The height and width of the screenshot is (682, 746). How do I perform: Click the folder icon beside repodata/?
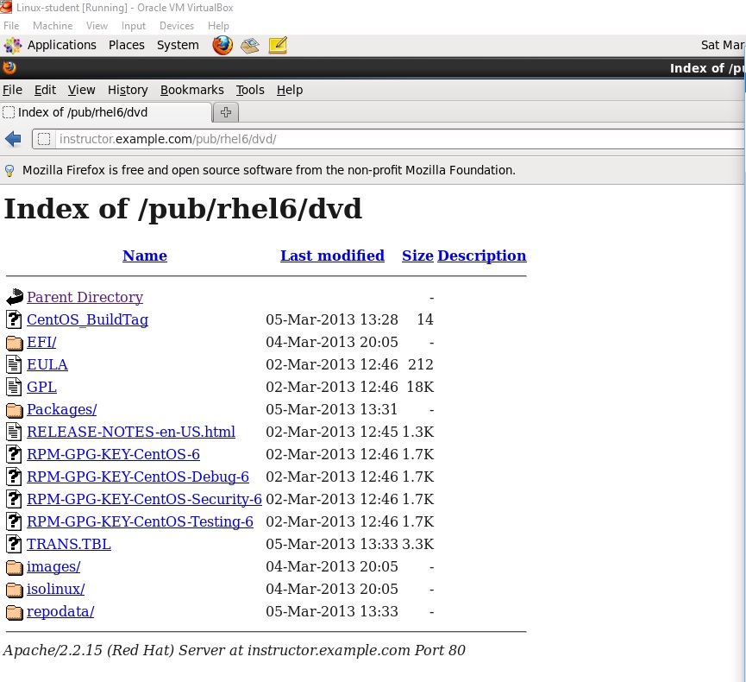[15, 611]
